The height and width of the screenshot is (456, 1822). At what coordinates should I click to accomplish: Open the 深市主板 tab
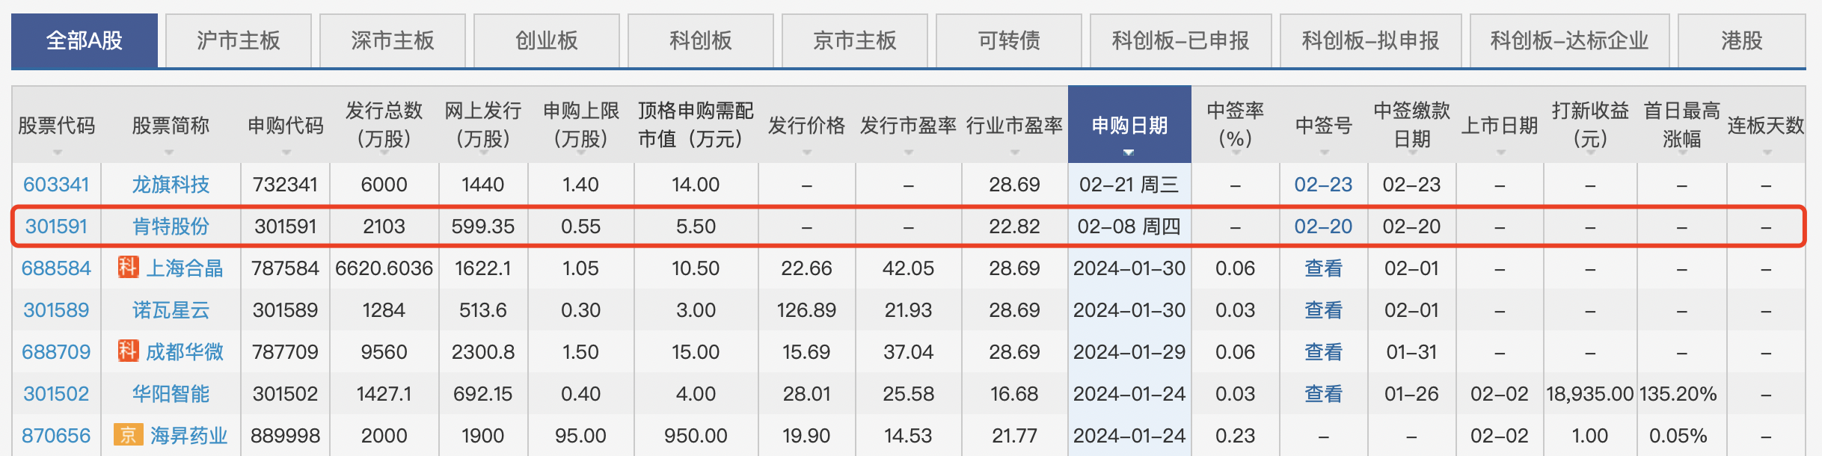392,40
